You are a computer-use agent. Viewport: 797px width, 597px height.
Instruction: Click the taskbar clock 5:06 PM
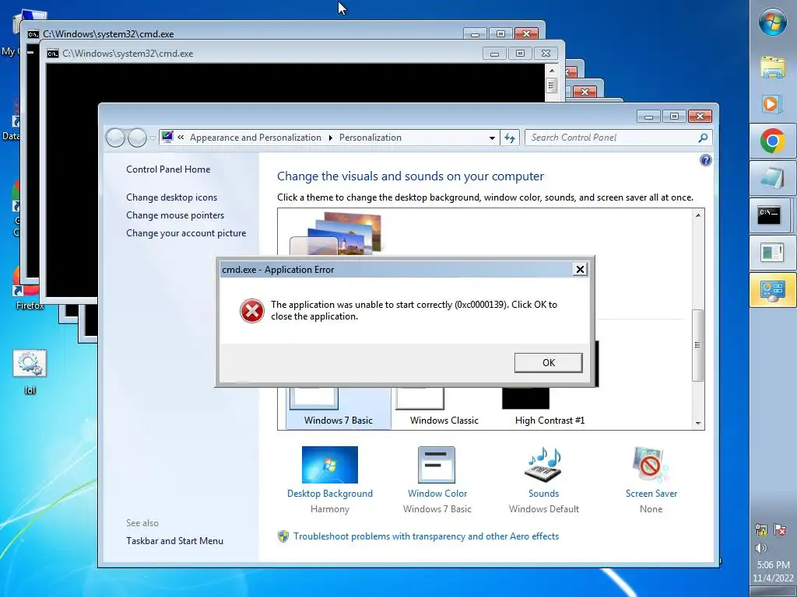pos(773,564)
